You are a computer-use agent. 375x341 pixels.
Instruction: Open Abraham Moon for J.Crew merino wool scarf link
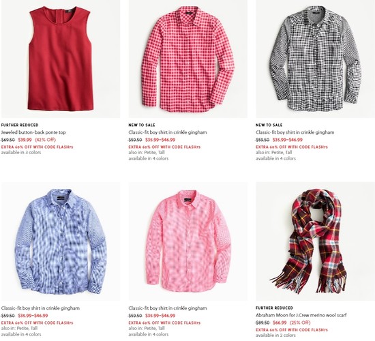click(301, 315)
